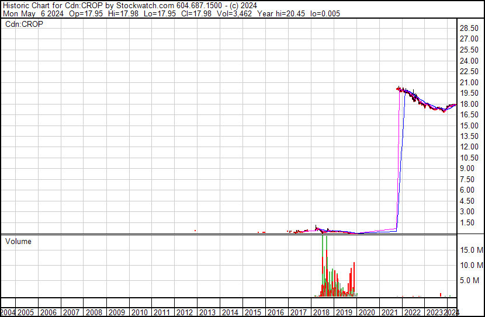The image size is (485, 317).
Task: Click the 24.00 price axis label
Action: (x=469, y=61)
